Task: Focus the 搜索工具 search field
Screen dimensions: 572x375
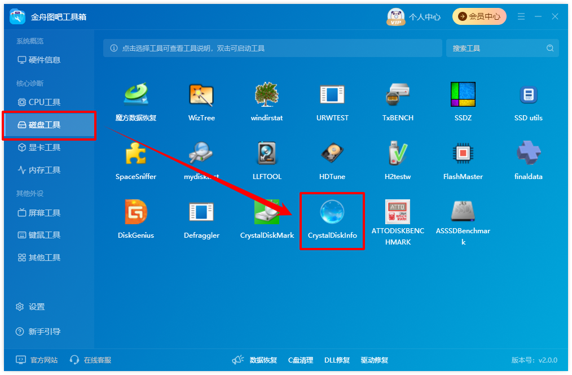Action: [x=503, y=48]
